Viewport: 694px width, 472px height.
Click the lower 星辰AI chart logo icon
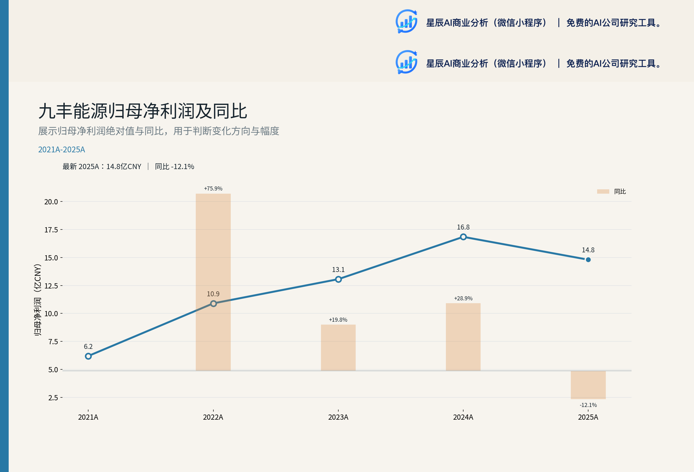[407, 62]
